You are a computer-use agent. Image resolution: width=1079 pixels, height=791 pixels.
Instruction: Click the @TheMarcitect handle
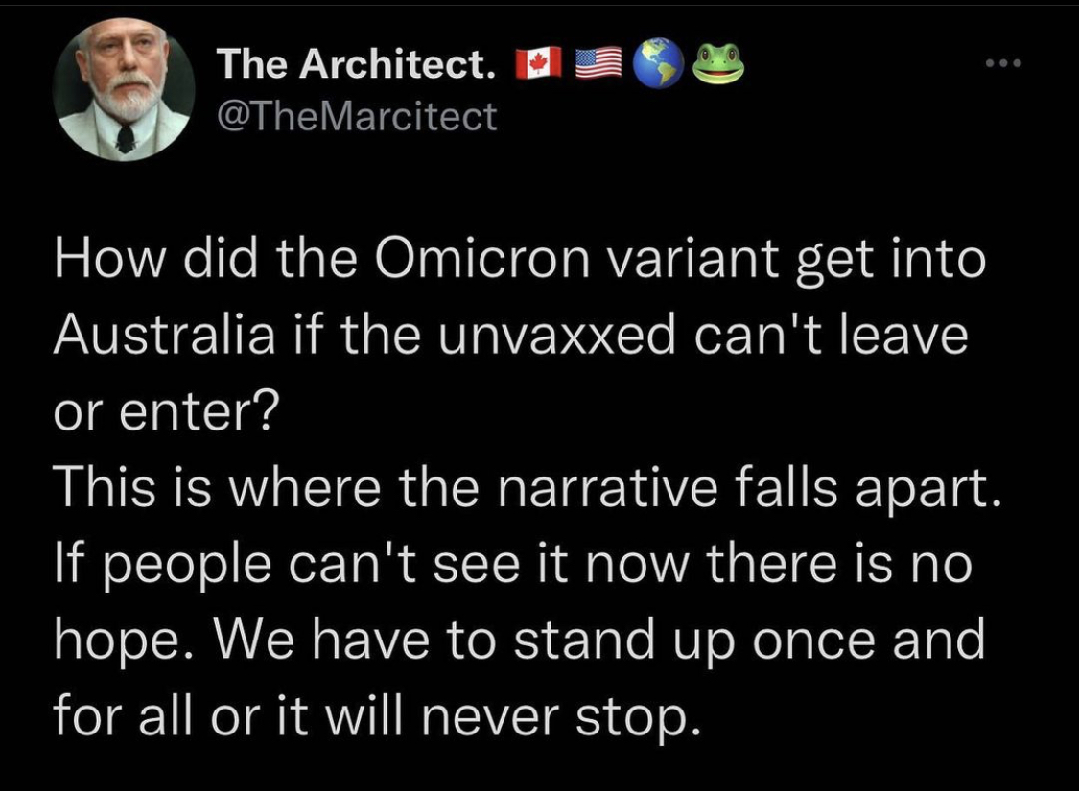point(357,117)
